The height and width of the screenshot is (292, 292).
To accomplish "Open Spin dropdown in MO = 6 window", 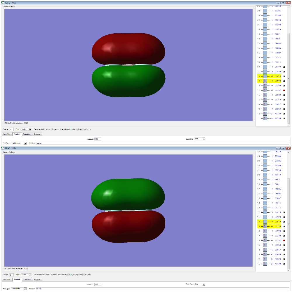I will pyautogui.click(x=26, y=275).
